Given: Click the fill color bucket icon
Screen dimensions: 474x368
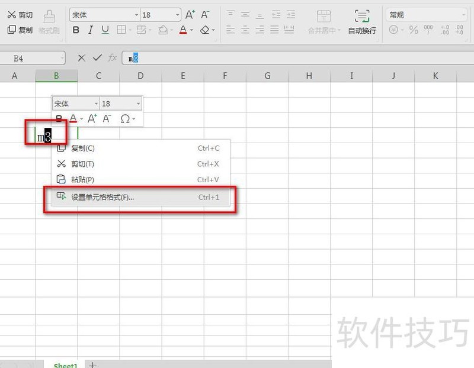Looking at the screenshot, I should [164, 30].
